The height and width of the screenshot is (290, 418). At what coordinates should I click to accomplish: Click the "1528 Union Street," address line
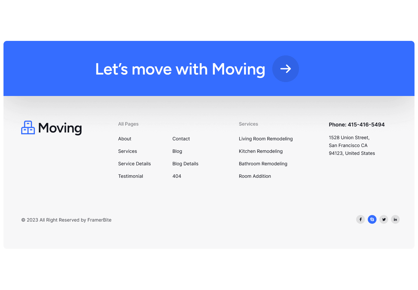coord(349,138)
